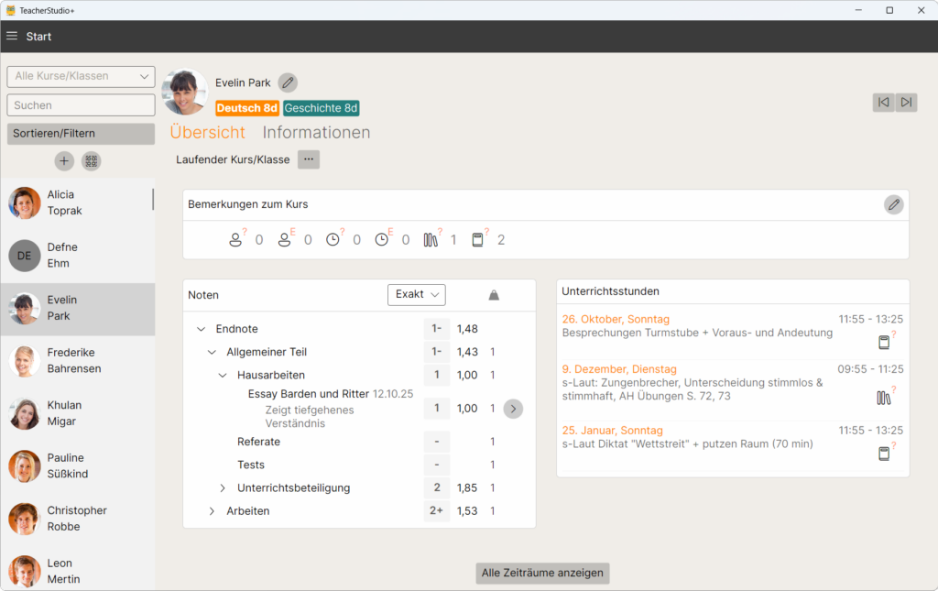This screenshot has width=938, height=591.
Task: Select the Geschichte 8d course tag
Action: [x=321, y=108]
